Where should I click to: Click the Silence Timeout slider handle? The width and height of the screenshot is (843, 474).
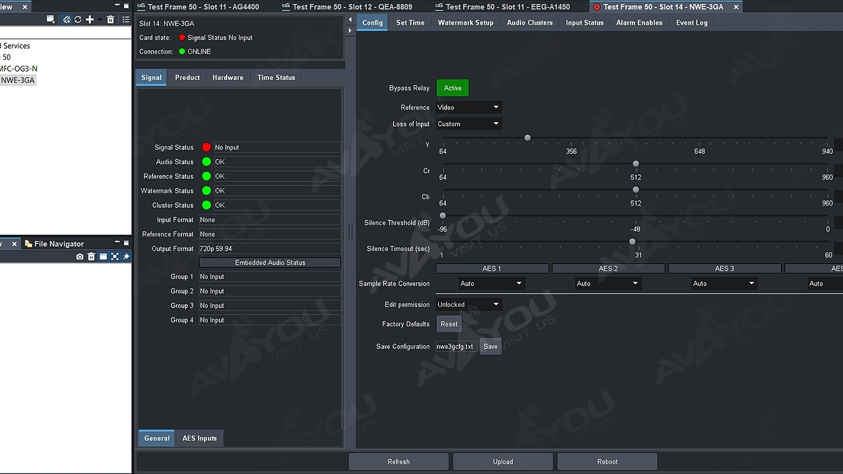[x=632, y=242]
